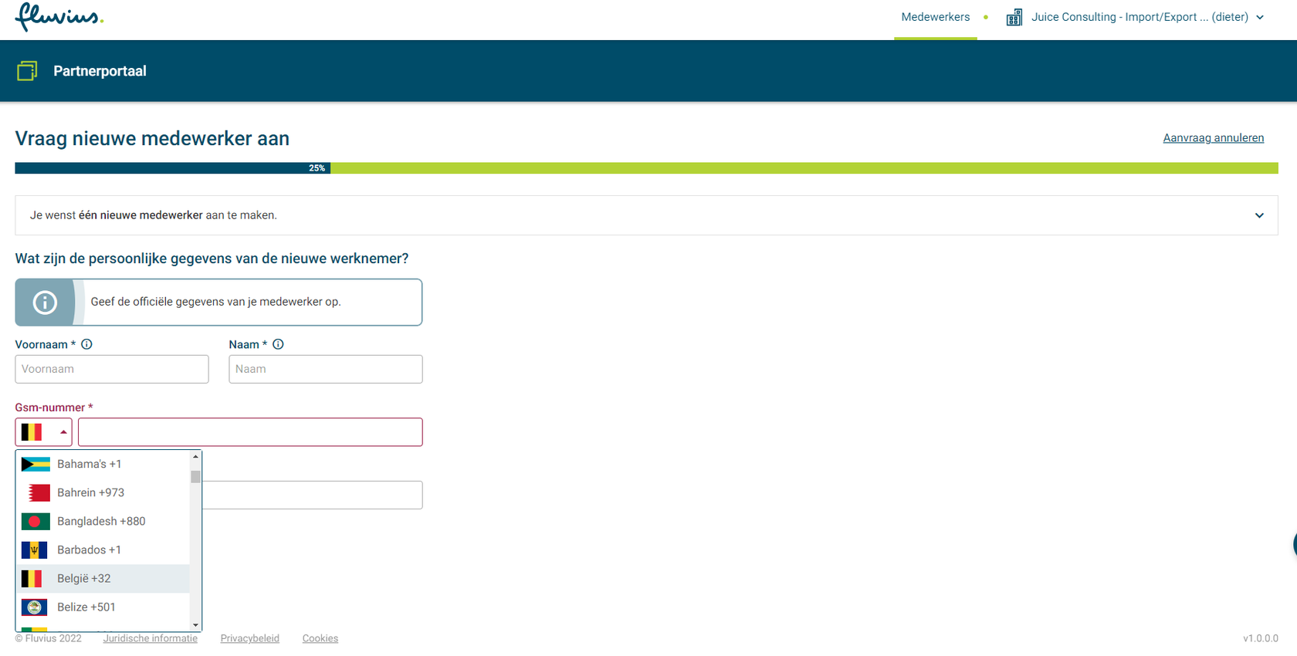Open the Privacybeleid footer link
Screen dimensions: 1297x656
coord(249,638)
